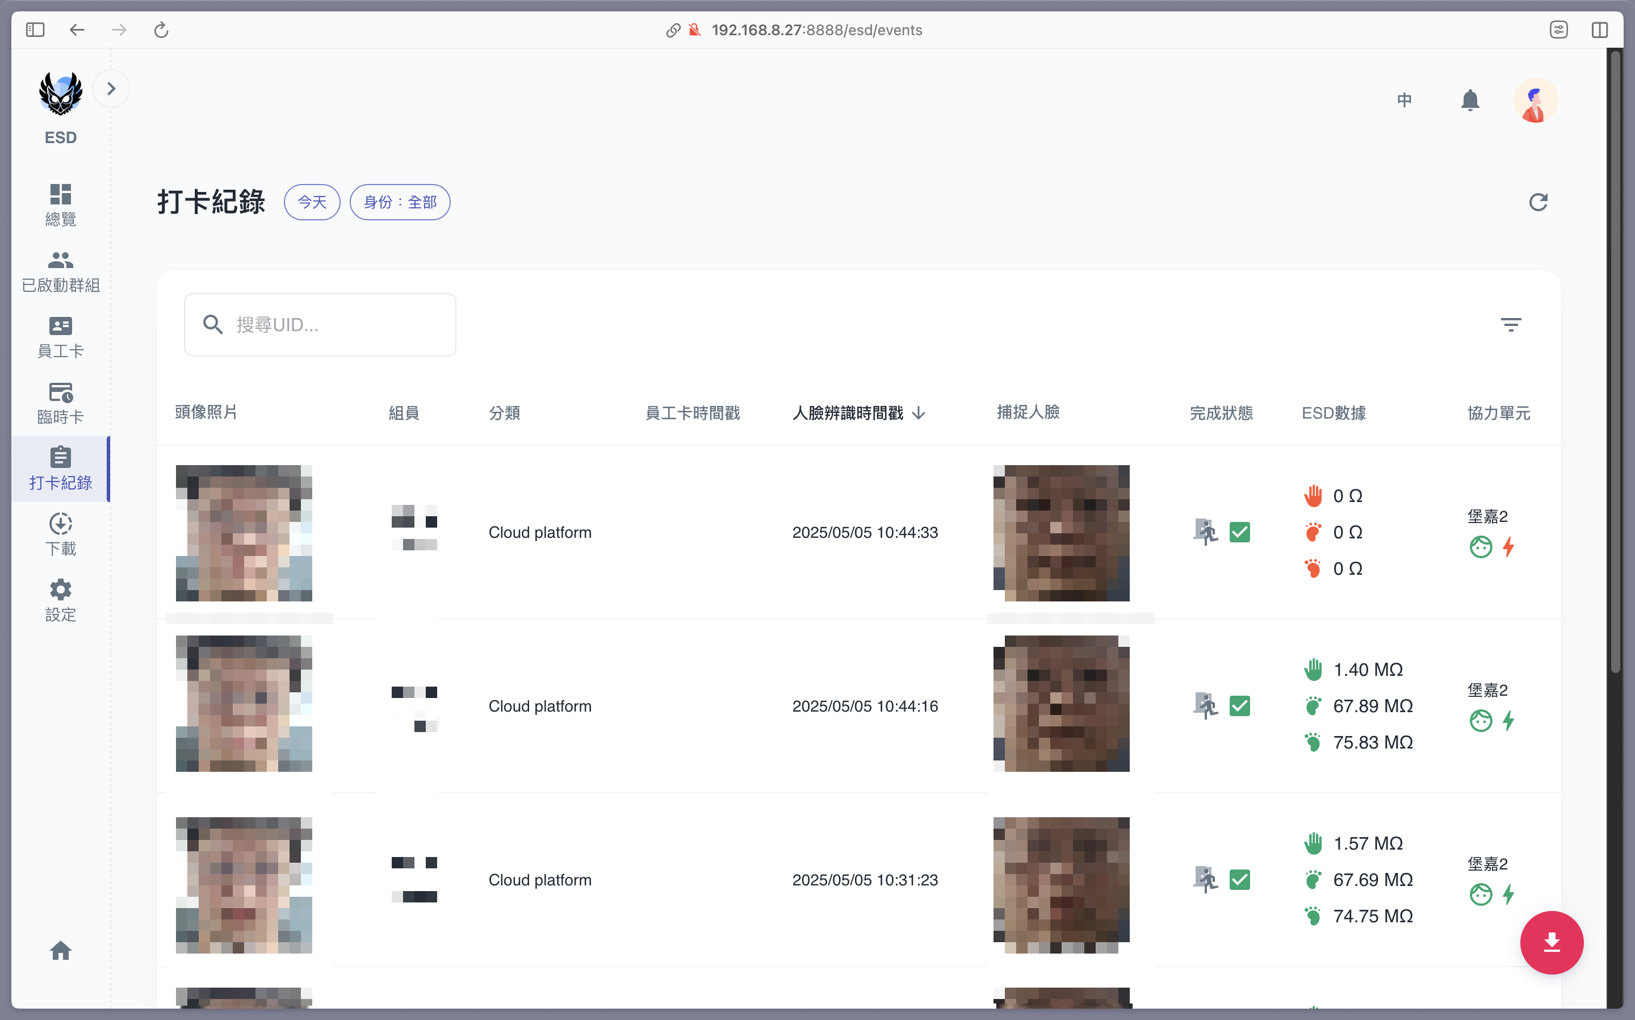Click the user avatar at top right
Image resolution: width=1635 pixels, height=1020 pixels.
(1535, 101)
